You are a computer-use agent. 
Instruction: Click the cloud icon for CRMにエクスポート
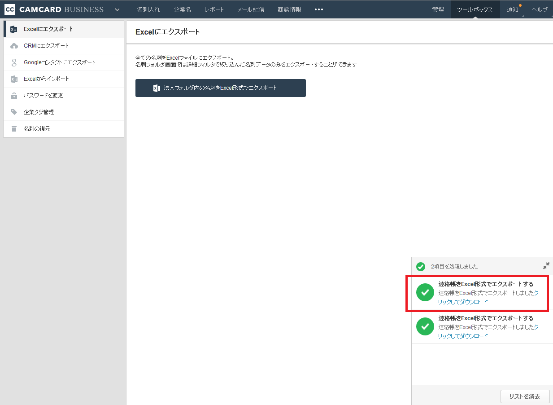pos(14,46)
